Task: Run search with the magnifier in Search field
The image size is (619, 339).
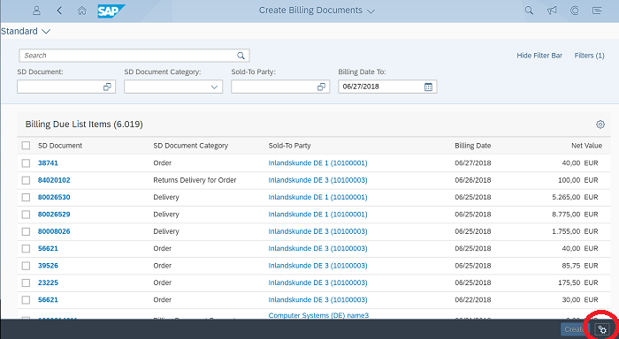Action: click(x=241, y=56)
